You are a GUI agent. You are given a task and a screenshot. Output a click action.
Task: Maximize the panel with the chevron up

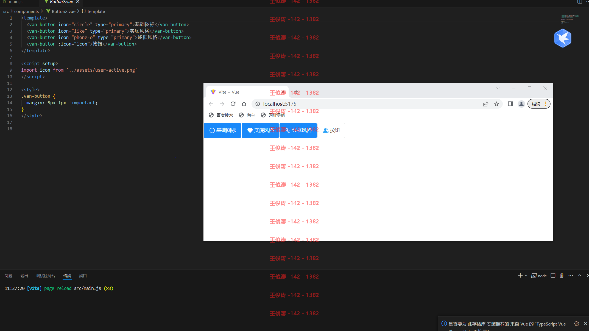tap(579, 276)
